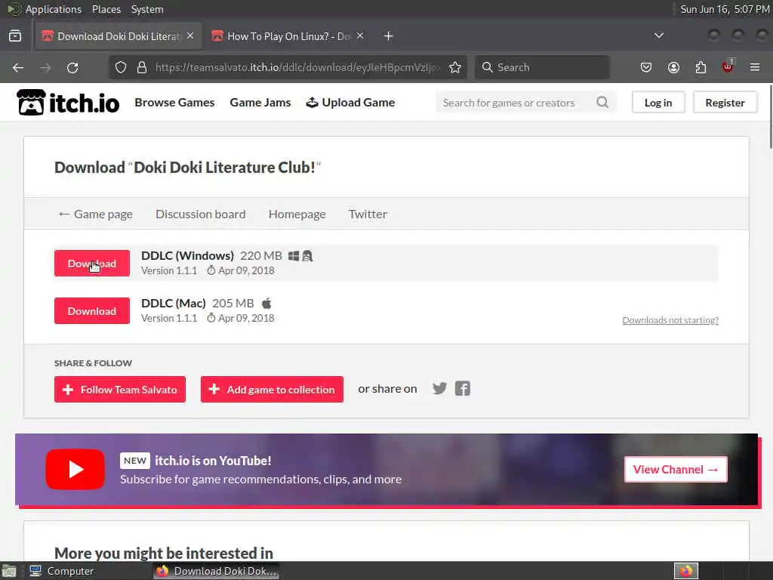Focus the Search for games or creators field
773x580 pixels.
click(x=526, y=103)
